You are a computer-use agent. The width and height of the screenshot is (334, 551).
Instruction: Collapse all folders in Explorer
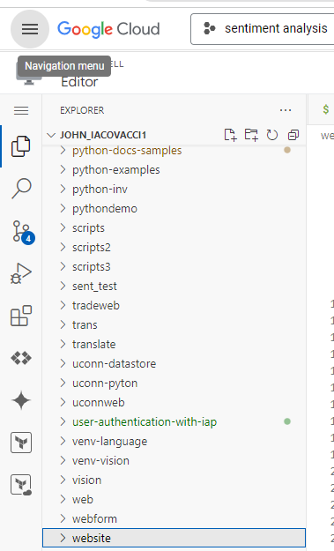click(x=293, y=135)
